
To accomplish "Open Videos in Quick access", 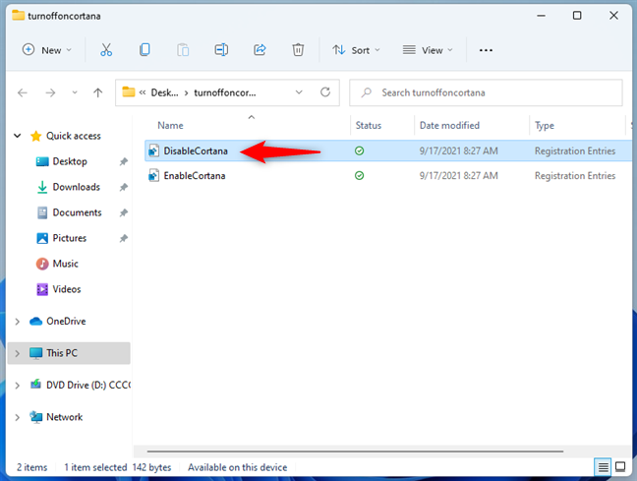I will click(66, 289).
